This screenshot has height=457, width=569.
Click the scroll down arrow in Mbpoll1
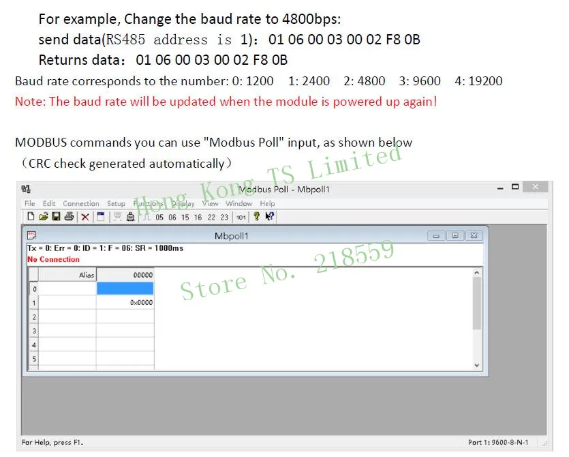coord(477,365)
